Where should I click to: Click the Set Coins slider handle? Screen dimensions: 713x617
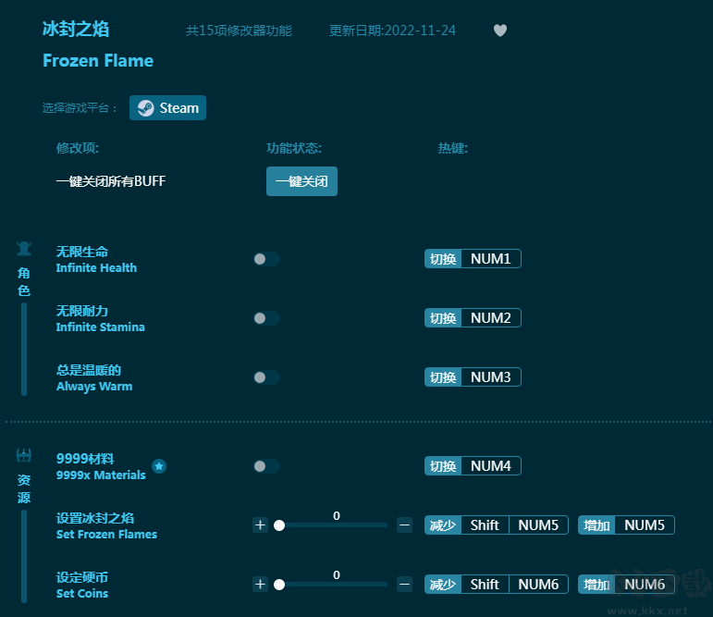pos(279,585)
